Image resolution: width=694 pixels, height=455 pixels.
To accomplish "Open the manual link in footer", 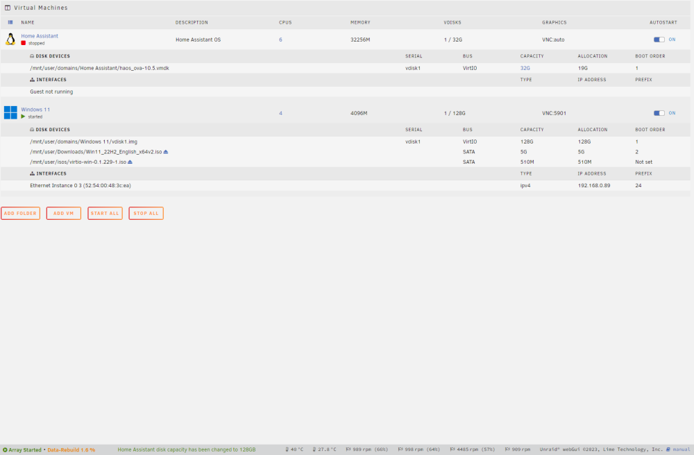I will (x=682, y=449).
